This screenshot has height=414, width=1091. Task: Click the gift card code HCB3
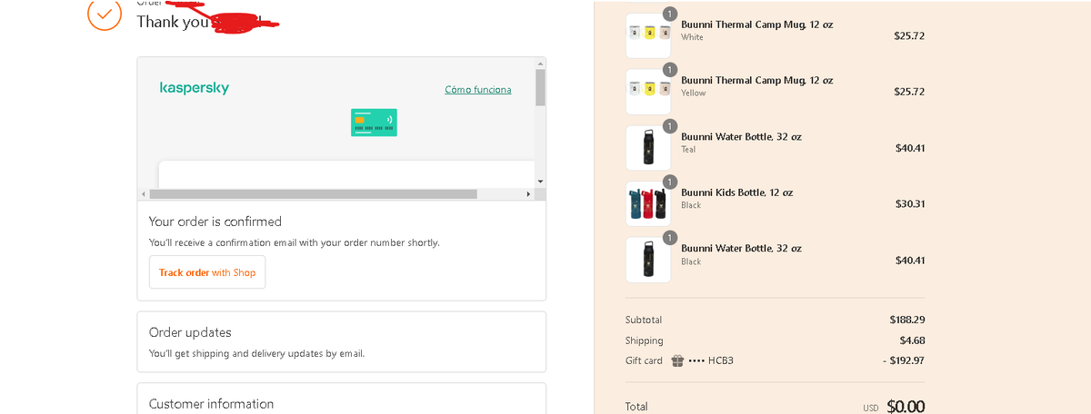[721, 360]
